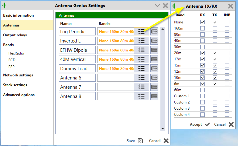Image resolution: width=238 pixels, height=146 pixels.
Task: Enable INB for Custom 2 band
Action: click(x=227, y=102)
